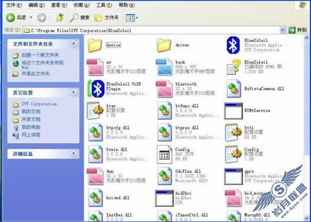Select the btfunc.dll file icon
Screen dimensions: 311x222
coord(165,110)
